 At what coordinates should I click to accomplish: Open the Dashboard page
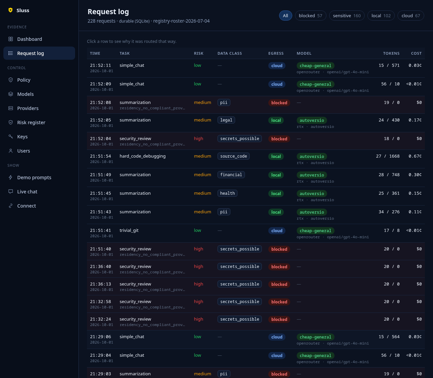[39, 39]
